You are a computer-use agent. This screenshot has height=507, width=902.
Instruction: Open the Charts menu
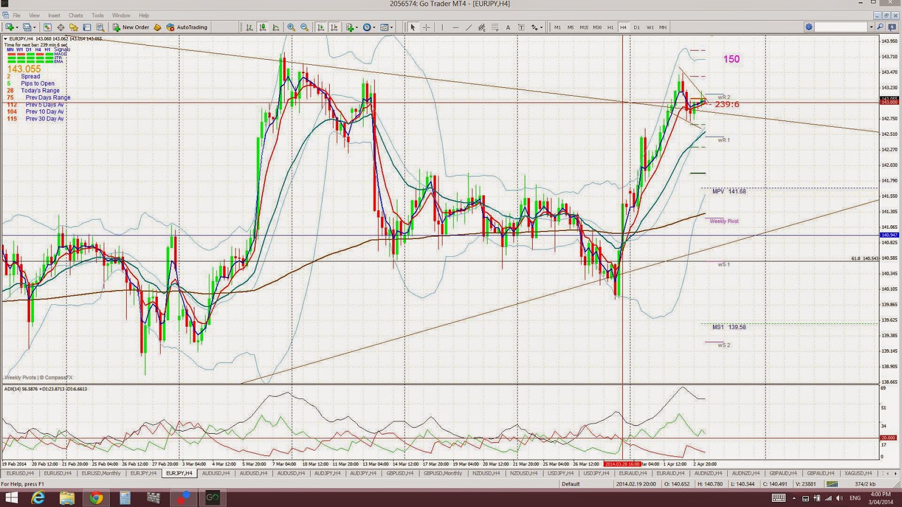point(76,15)
